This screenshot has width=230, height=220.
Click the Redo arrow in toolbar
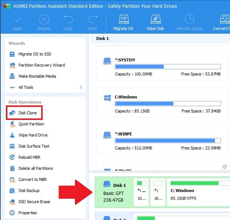tap(93, 20)
